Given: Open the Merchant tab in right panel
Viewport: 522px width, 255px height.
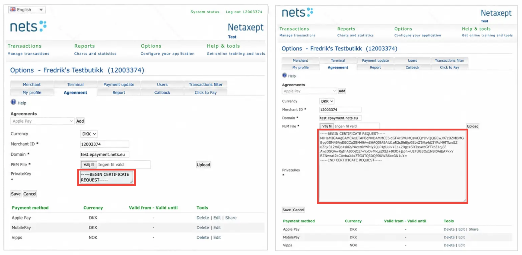Looking at the screenshot, I should (300, 60).
